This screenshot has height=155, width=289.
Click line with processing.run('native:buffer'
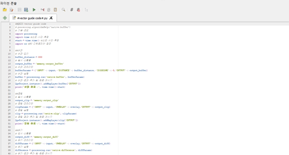click(50, 77)
